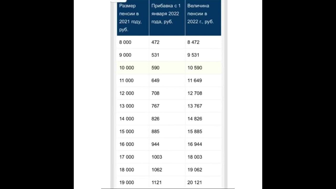Select the 1003 increase value
Viewport: 336px width, 189px height.
(x=157, y=157)
